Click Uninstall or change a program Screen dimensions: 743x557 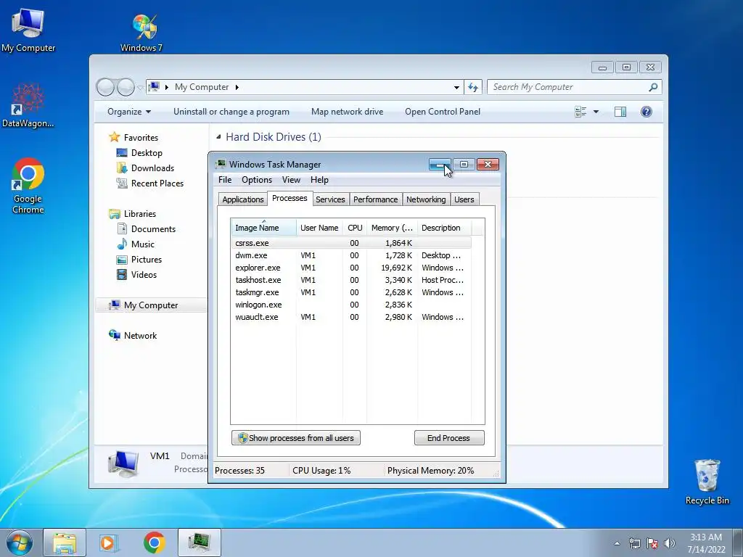(231, 112)
